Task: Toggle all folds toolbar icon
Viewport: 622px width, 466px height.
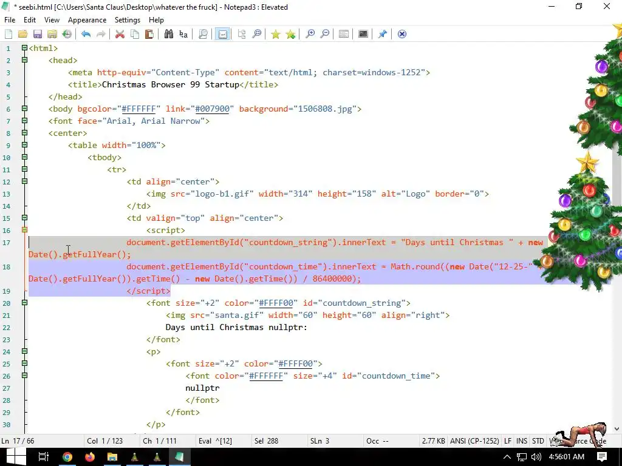Action: click(x=242, y=34)
